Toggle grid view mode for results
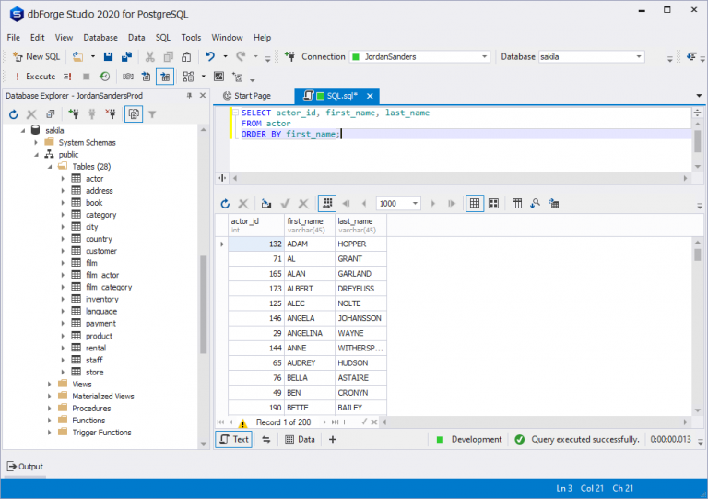The width and height of the screenshot is (708, 499). click(474, 204)
